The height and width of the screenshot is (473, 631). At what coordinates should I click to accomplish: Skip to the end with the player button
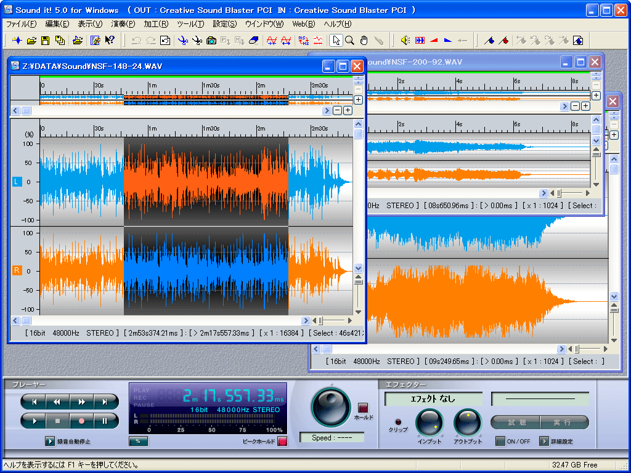[105, 402]
